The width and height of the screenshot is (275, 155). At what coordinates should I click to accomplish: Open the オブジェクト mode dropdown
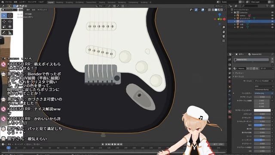[9, 9]
